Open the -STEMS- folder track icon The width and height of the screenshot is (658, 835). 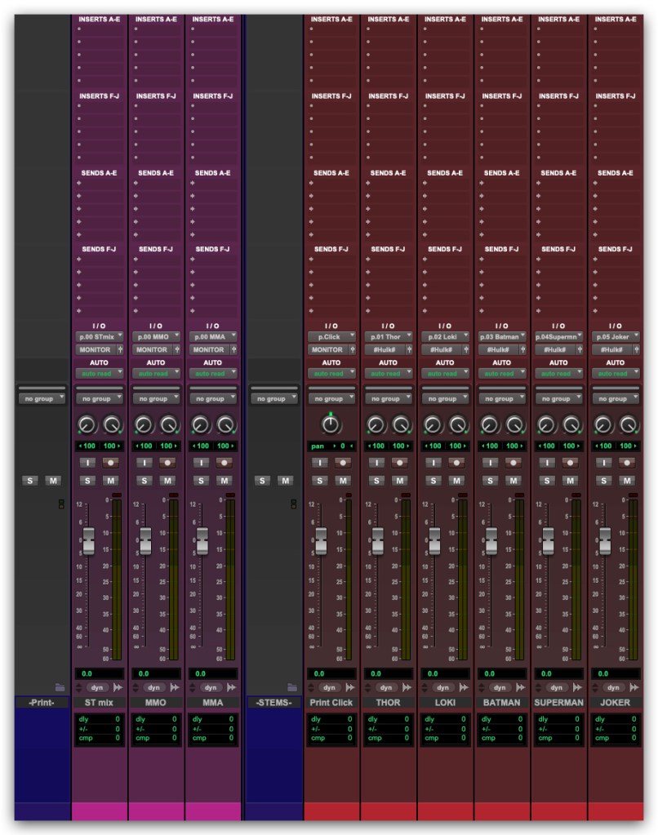click(x=291, y=687)
